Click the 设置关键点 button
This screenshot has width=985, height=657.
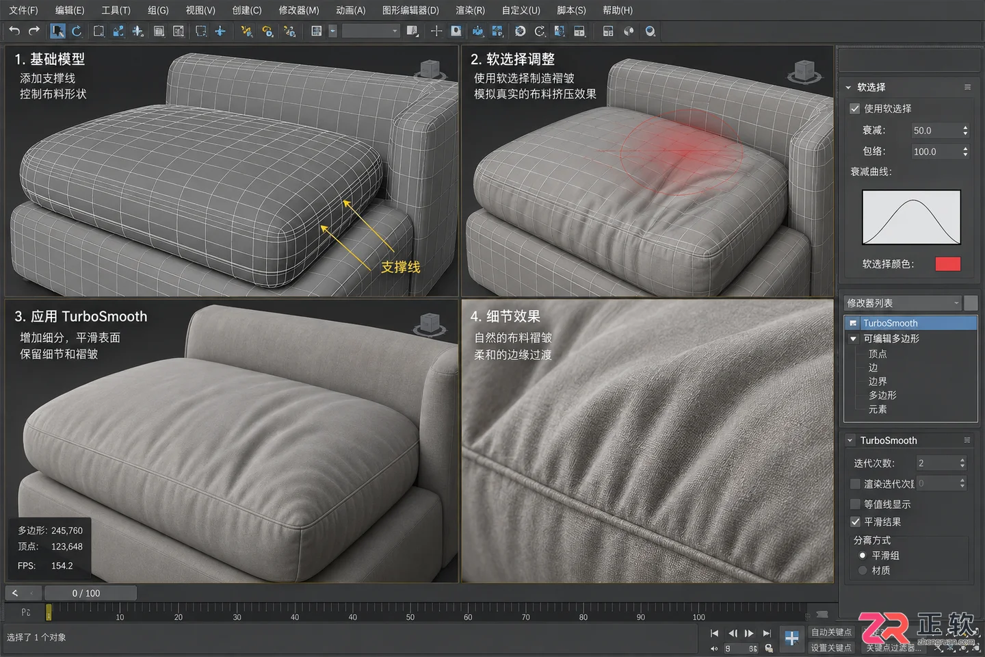831,647
